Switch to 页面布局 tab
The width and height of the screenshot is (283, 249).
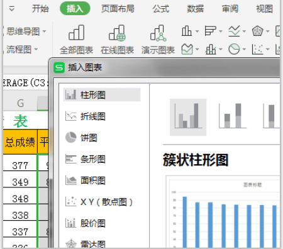click(x=118, y=9)
